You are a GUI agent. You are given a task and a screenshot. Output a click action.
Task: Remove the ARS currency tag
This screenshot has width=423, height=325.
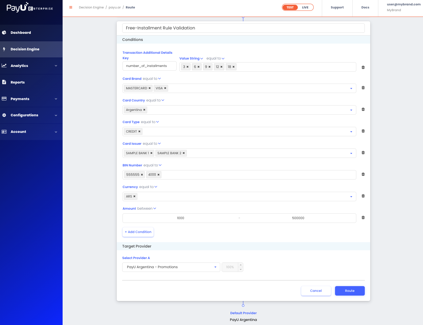coord(134,196)
